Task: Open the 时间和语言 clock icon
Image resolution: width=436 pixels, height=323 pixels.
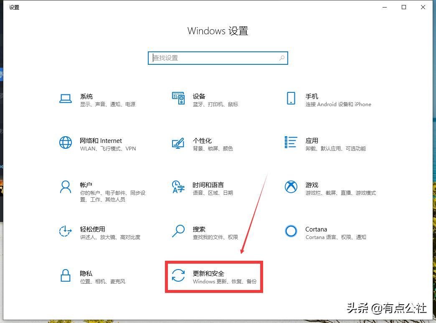Action: 178,187
